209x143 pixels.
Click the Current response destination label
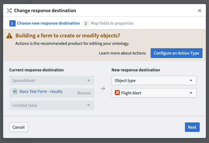pos(36,70)
